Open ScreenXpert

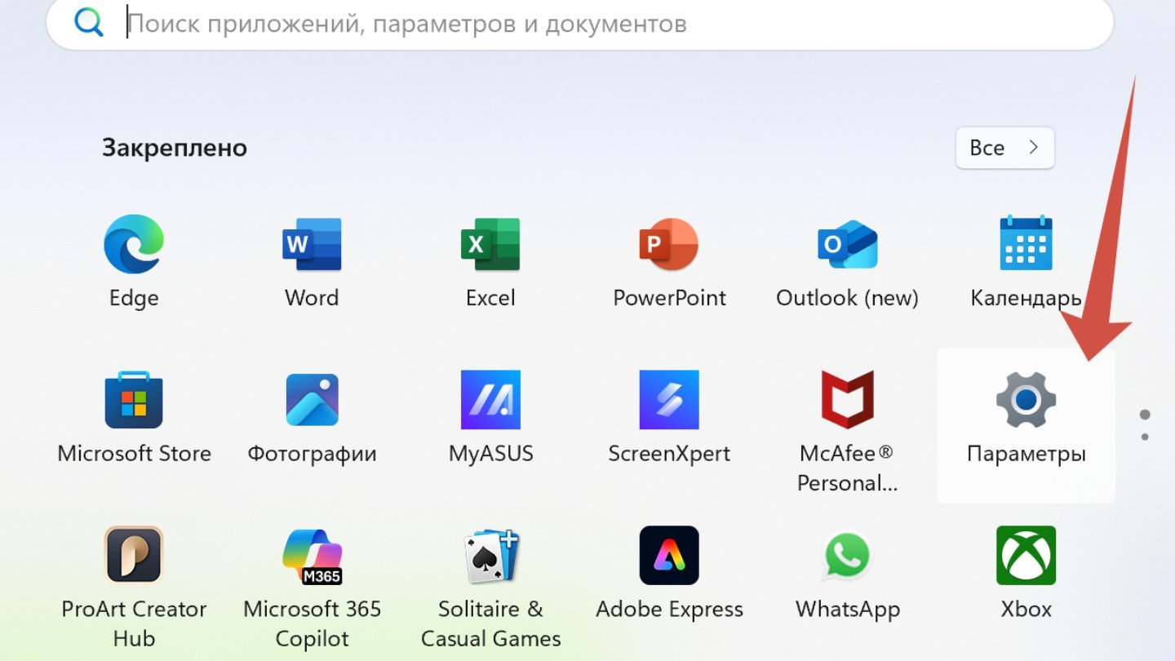(x=669, y=400)
